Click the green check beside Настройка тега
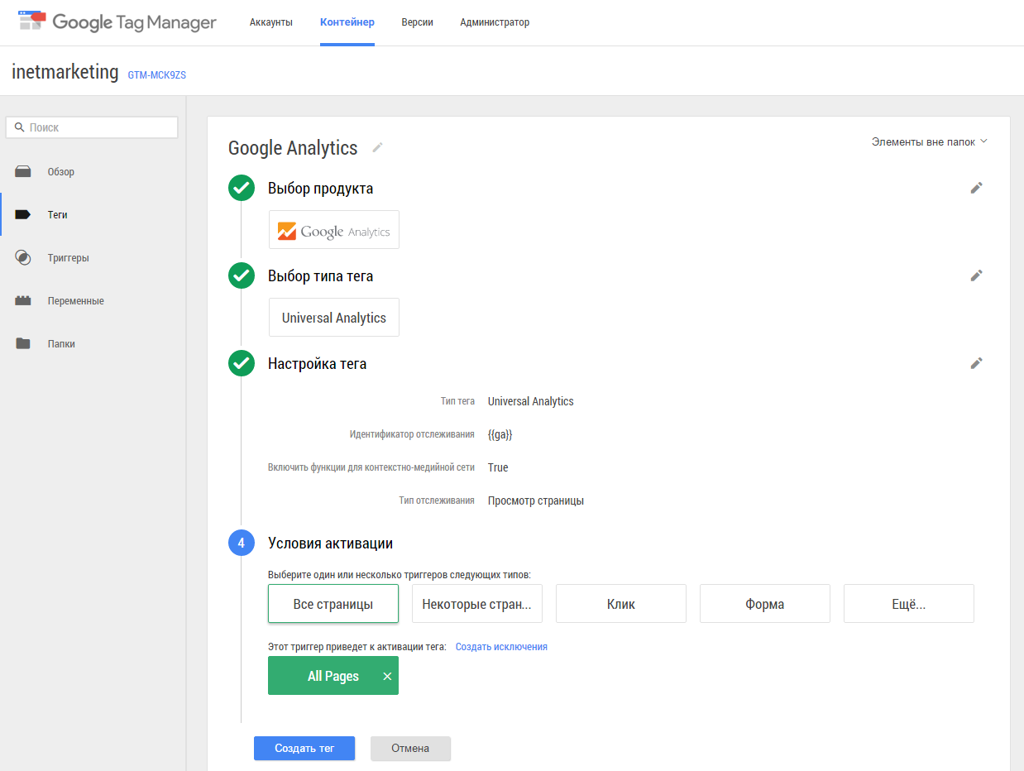Screen dimensions: 1024x771 pos(242,363)
